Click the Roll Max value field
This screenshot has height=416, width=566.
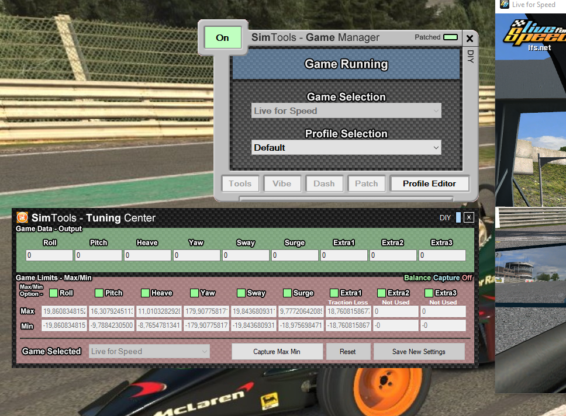pyautogui.click(x=64, y=311)
